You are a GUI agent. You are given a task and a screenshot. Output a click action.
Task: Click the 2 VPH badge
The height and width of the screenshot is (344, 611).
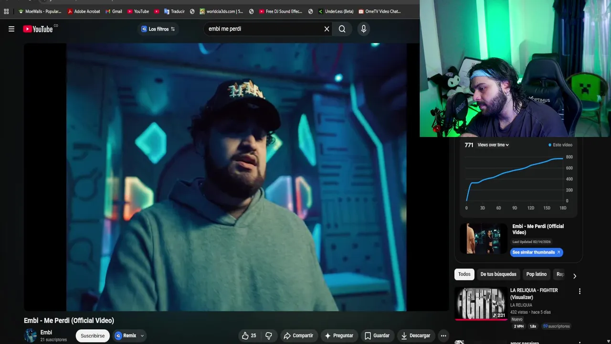pos(518,326)
